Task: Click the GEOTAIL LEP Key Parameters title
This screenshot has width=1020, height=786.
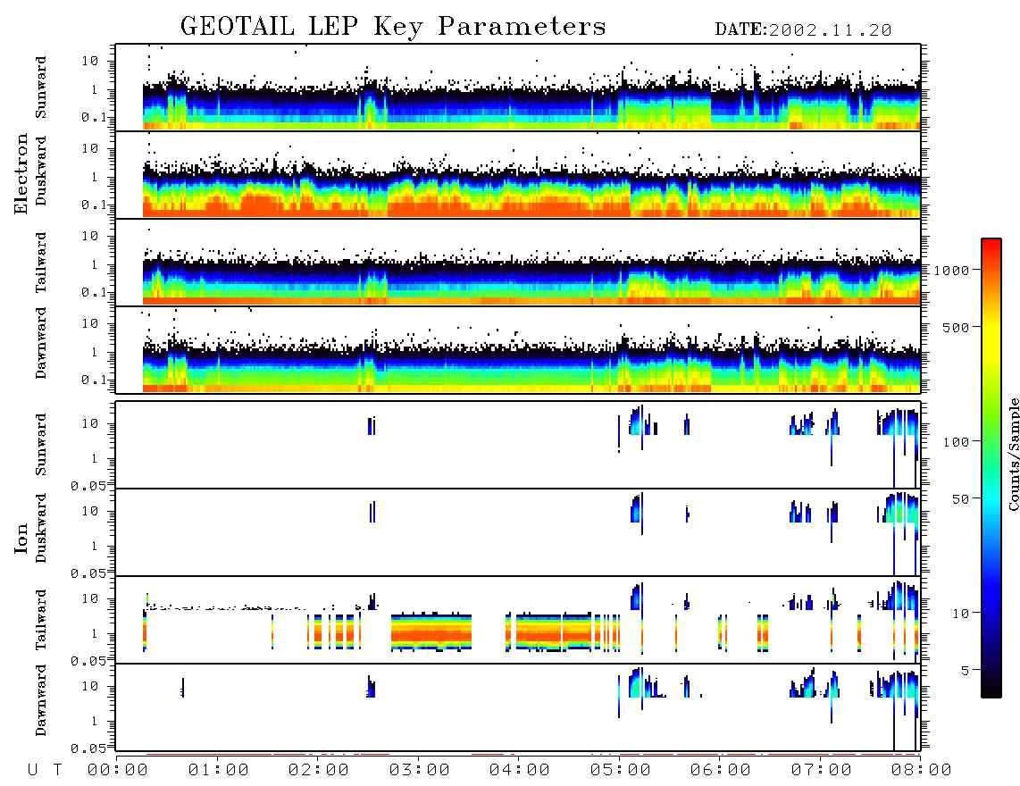Action: pos(393,27)
